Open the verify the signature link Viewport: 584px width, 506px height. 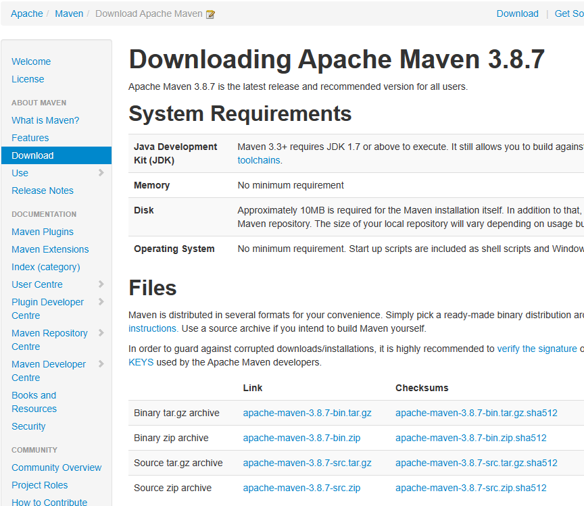coord(537,349)
